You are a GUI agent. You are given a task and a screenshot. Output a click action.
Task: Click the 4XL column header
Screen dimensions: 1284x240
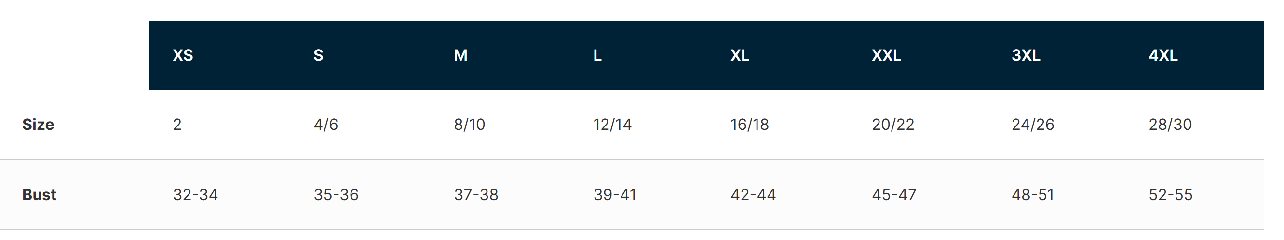pos(1163,55)
